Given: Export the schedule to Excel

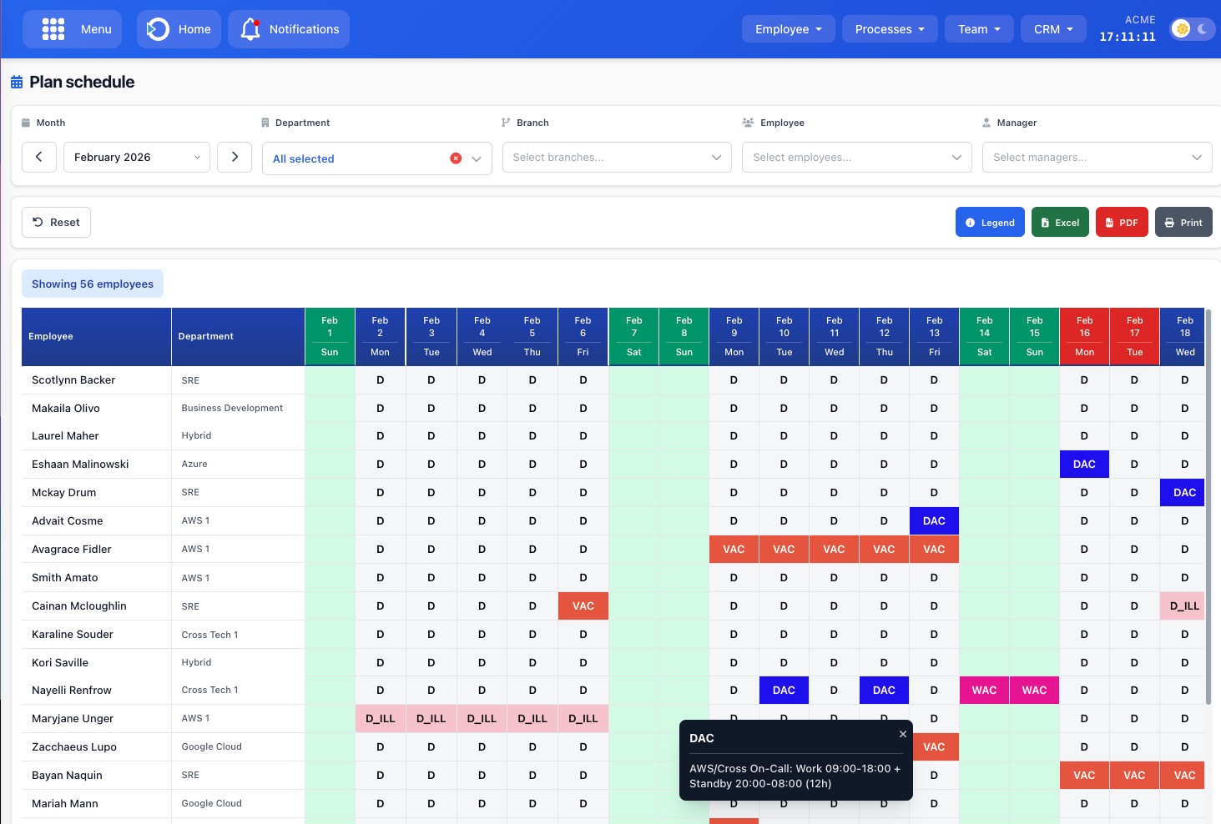Looking at the screenshot, I should click(1060, 222).
